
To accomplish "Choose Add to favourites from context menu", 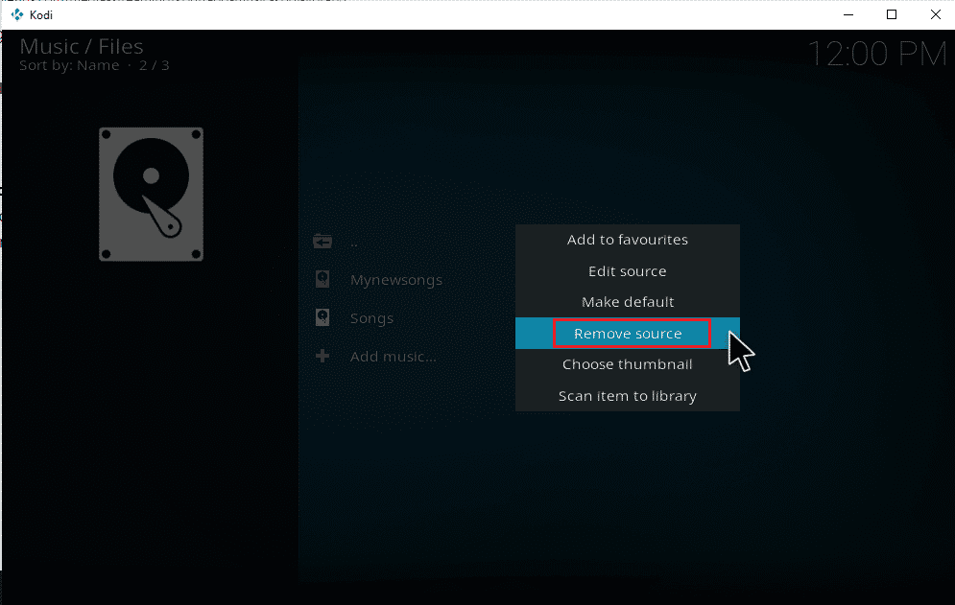I will (627, 240).
